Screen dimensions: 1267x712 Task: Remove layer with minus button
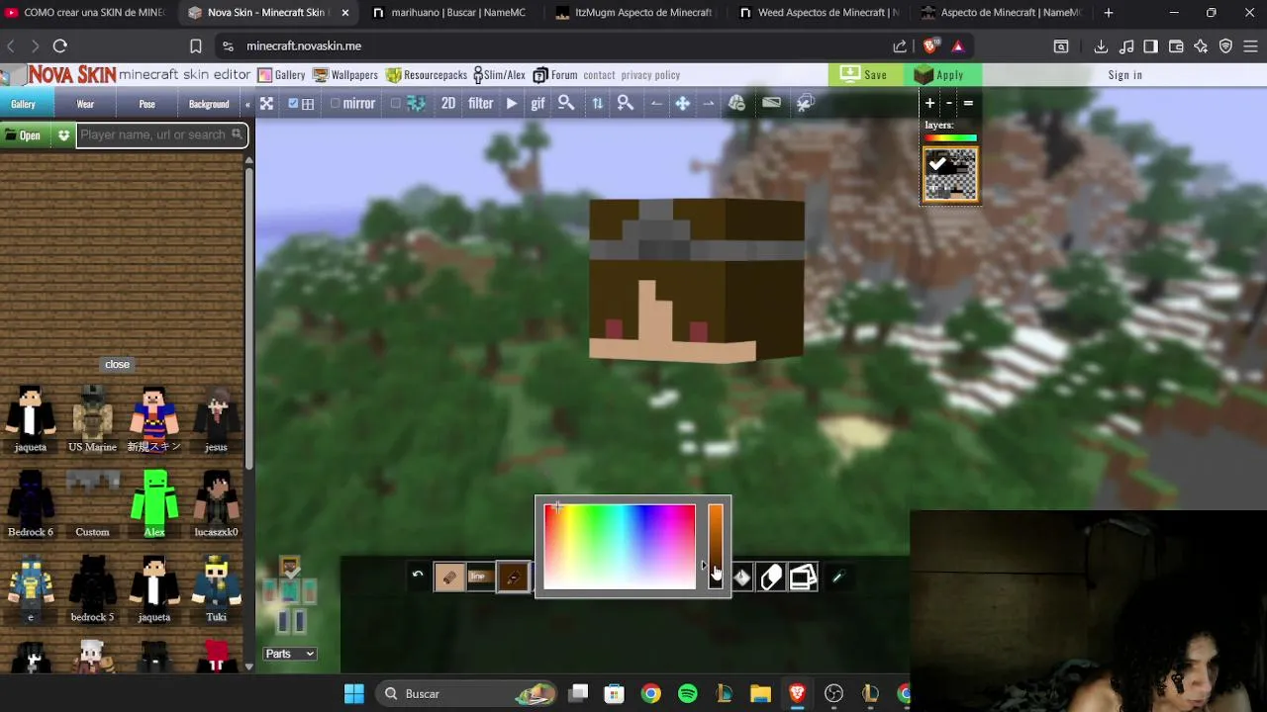pyautogui.click(x=949, y=103)
